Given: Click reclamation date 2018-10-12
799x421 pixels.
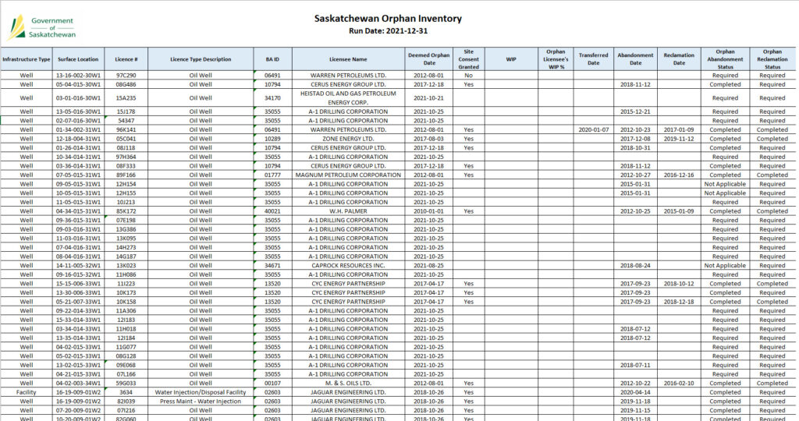Looking at the screenshot, I should [679, 284].
